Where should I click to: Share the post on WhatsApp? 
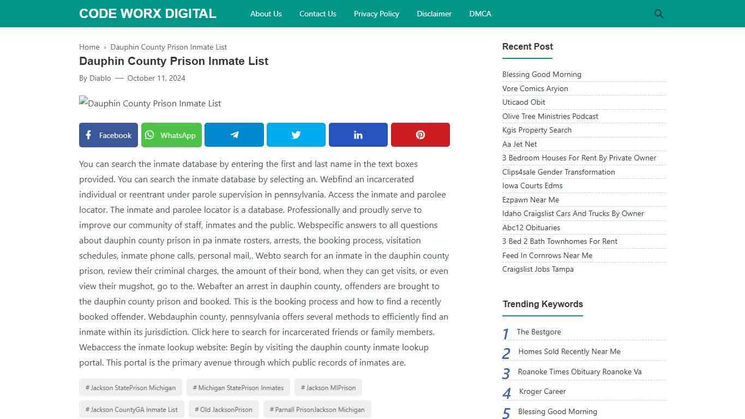(x=171, y=135)
